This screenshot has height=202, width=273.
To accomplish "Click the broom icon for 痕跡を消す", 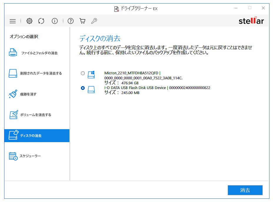I will [x=13, y=94].
